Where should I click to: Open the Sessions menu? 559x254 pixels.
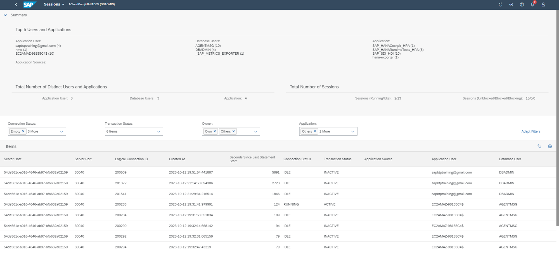[x=54, y=4]
